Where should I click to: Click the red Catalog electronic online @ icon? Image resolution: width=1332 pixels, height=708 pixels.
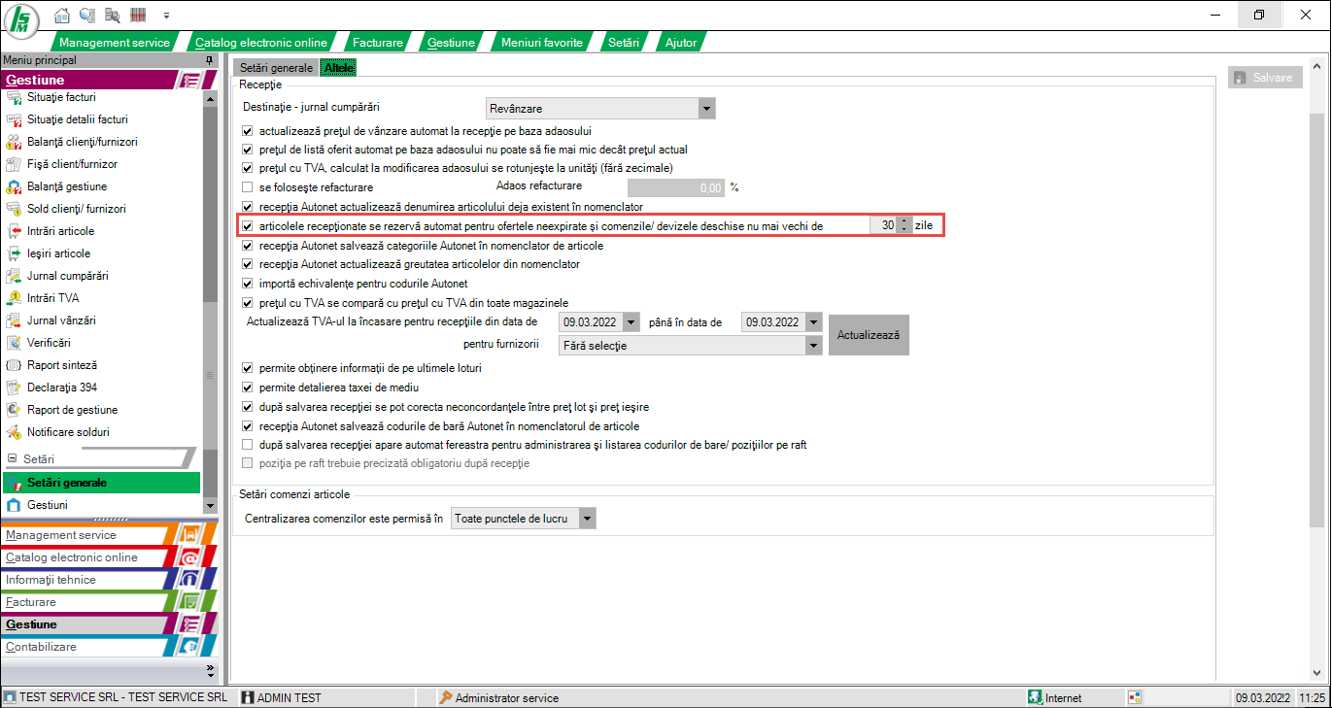190,557
